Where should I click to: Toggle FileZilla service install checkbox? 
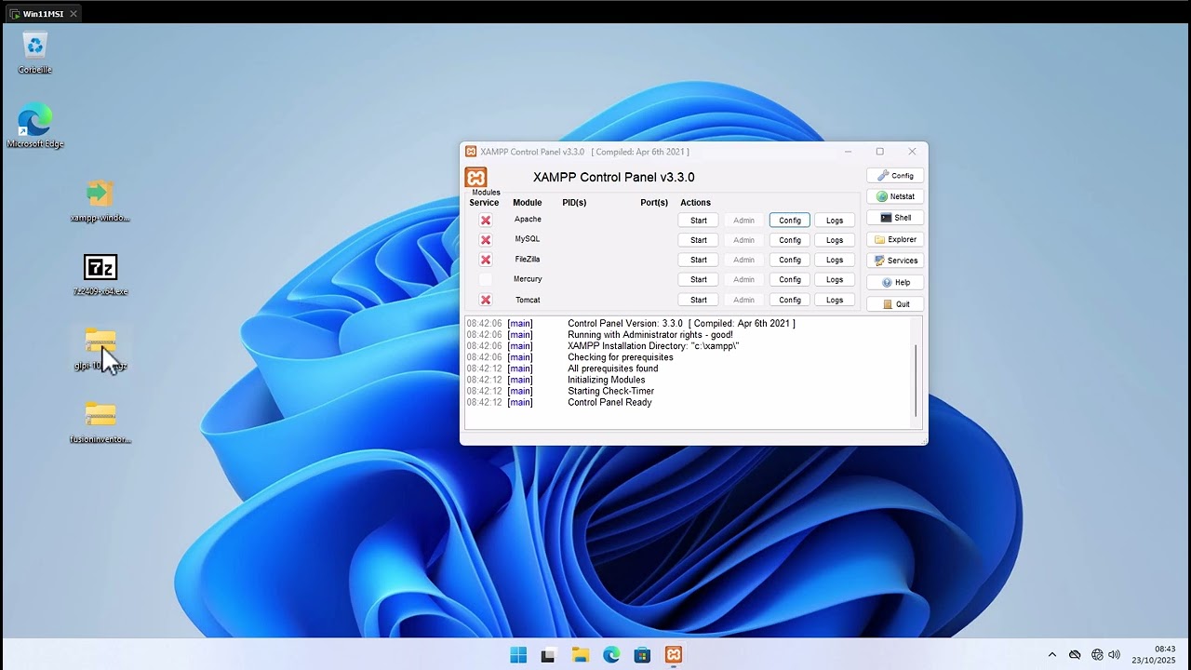click(485, 260)
